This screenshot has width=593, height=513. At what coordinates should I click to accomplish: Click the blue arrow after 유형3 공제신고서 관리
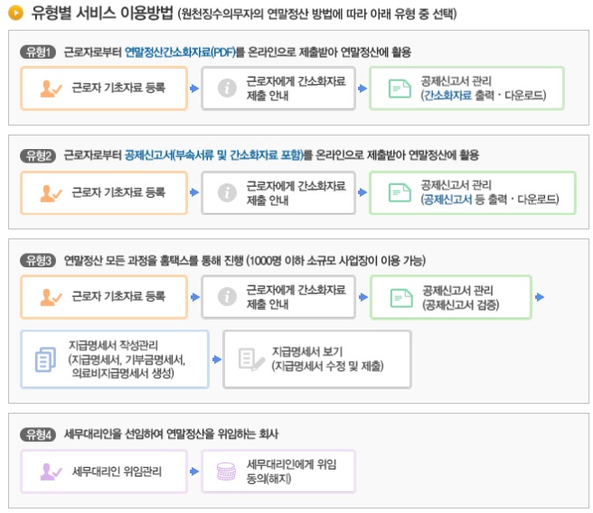tap(540, 296)
